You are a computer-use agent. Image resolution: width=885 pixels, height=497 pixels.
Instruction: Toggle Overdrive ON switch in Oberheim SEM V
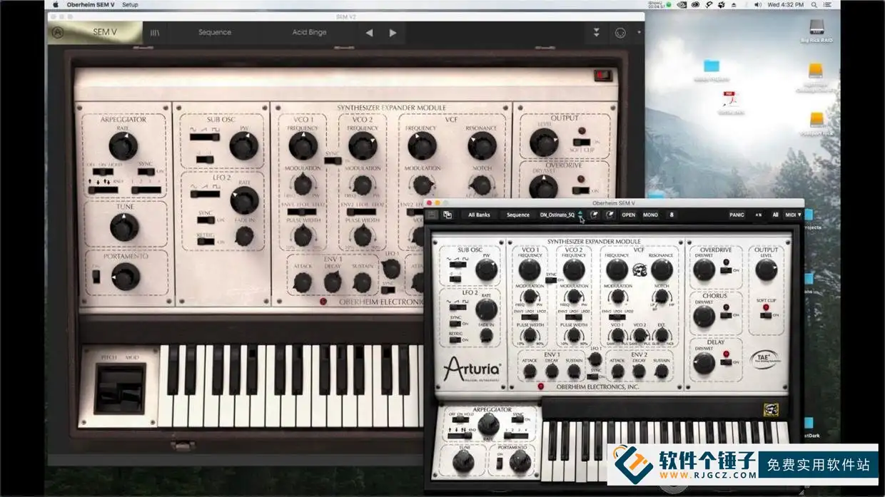tap(727, 271)
